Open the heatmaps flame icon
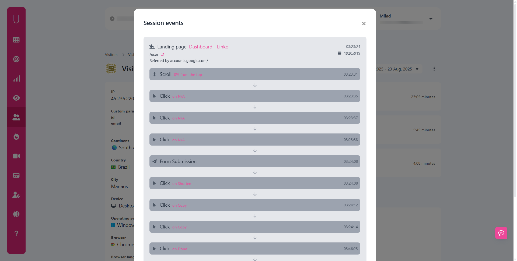 point(16,136)
